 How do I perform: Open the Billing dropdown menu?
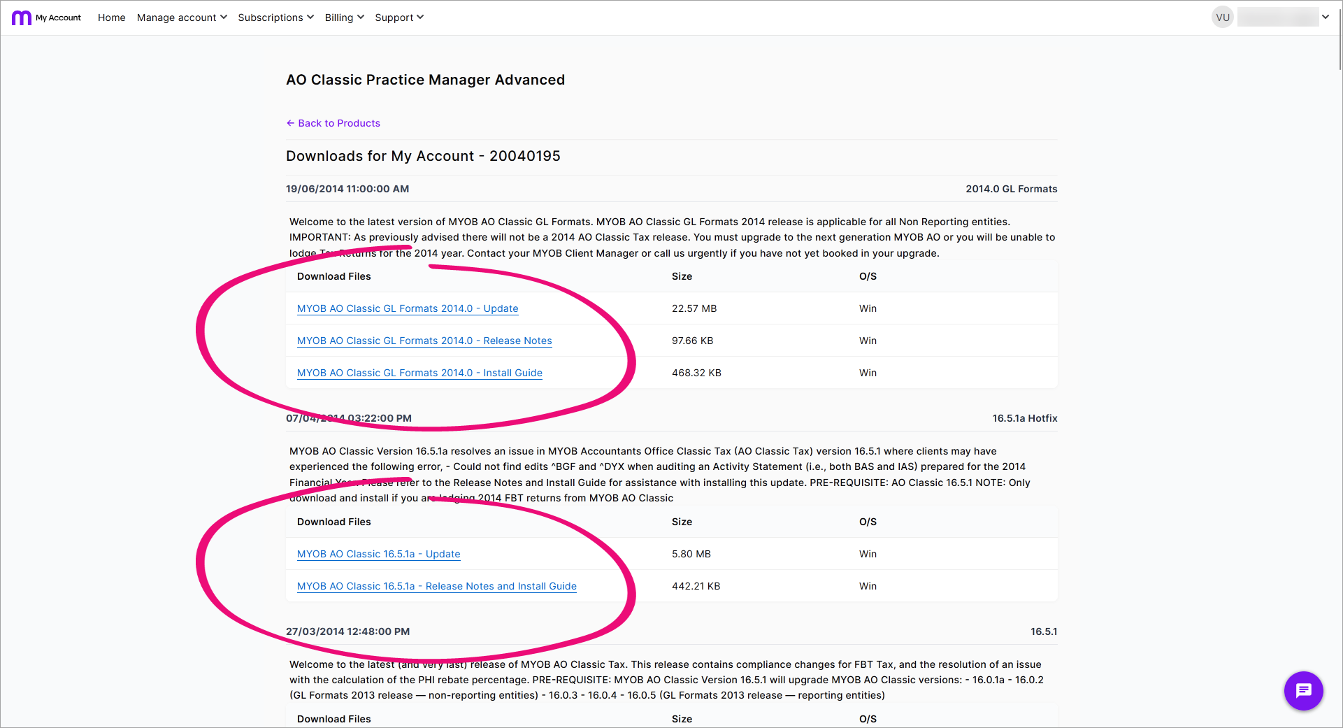click(x=345, y=17)
